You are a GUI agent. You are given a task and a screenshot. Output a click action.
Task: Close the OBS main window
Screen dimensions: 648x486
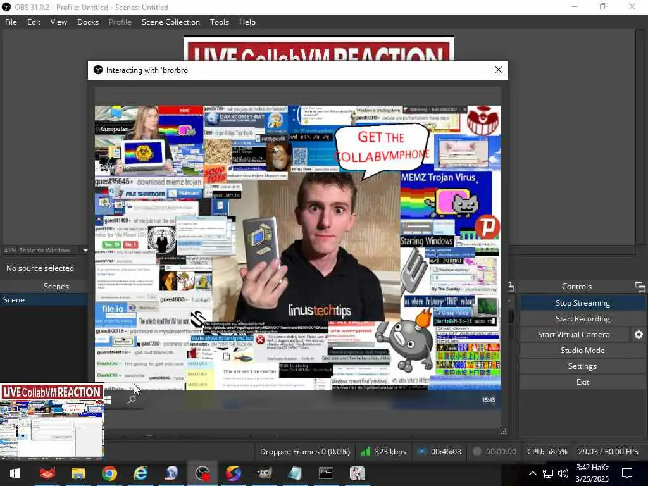[x=632, y=6]
